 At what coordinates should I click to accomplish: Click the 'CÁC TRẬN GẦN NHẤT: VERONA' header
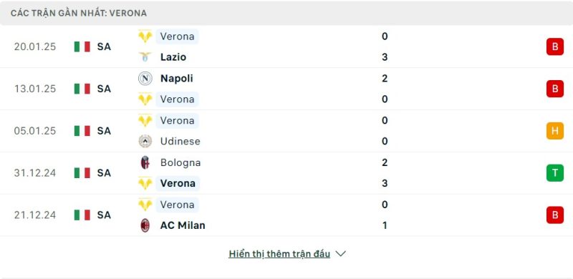pos(79,13)
